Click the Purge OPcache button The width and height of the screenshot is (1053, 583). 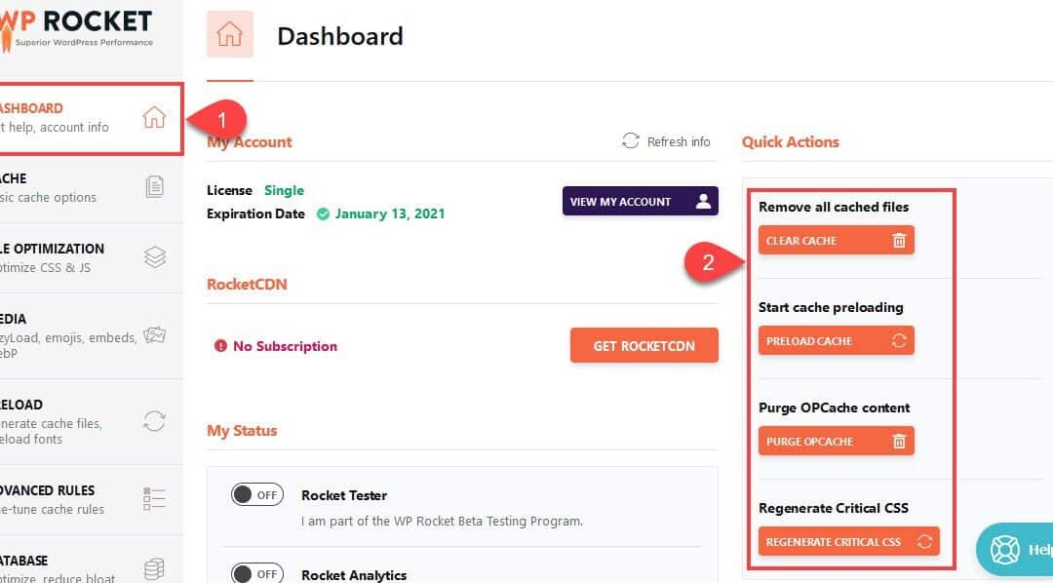coord(837,441)
